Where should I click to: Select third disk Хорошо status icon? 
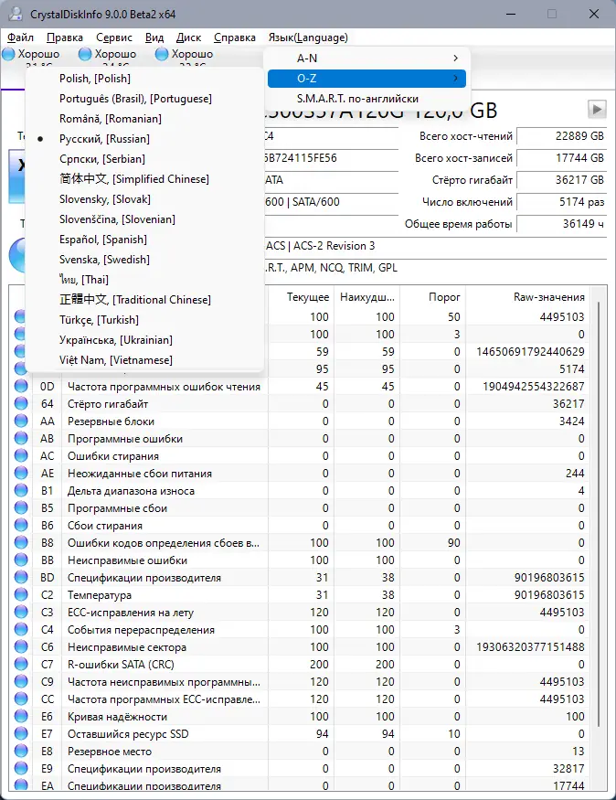162,54
